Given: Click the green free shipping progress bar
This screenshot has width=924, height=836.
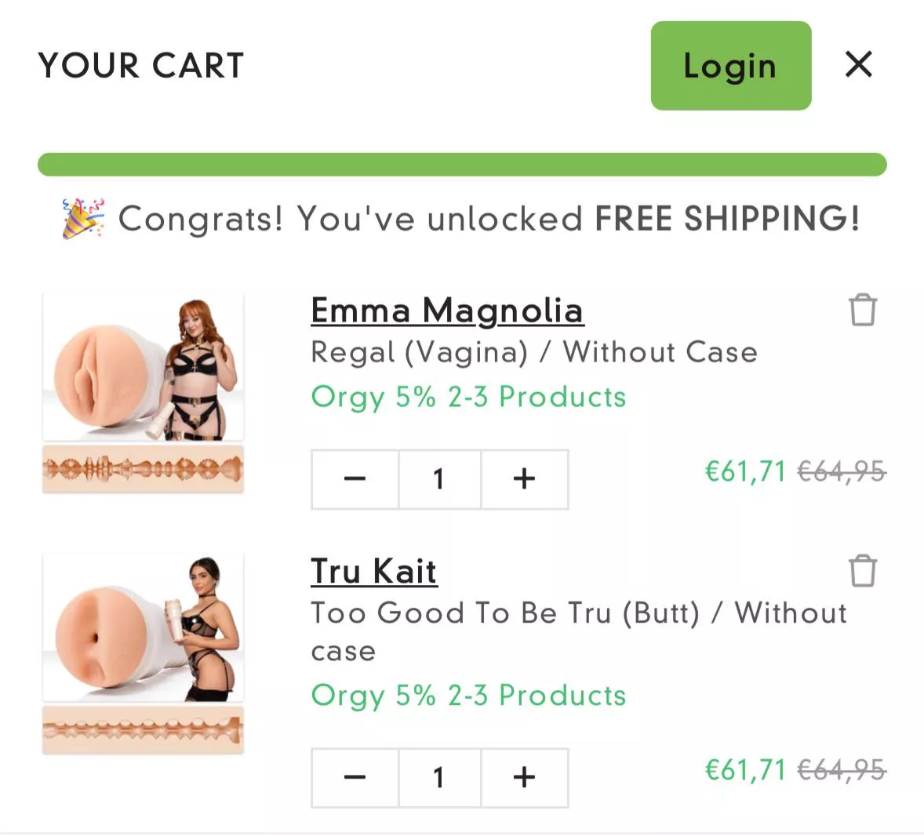Looking at the screenshot, I should coord(462,165).
